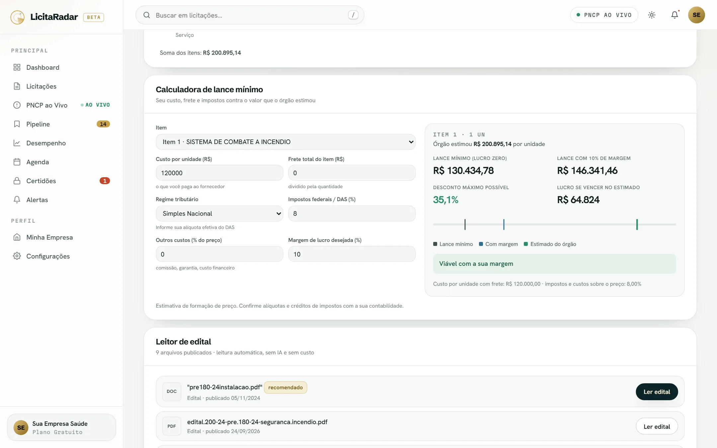Click the PDF file type badge
Screen dimensions: 717x448
172,426
